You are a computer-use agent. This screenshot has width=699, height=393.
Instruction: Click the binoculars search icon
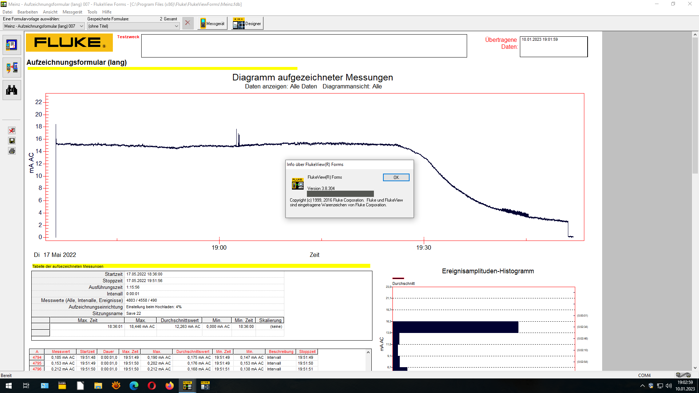point(12,90)
